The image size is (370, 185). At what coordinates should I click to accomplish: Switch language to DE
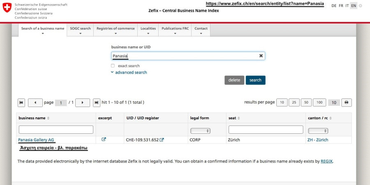click(x=334, y=6)
